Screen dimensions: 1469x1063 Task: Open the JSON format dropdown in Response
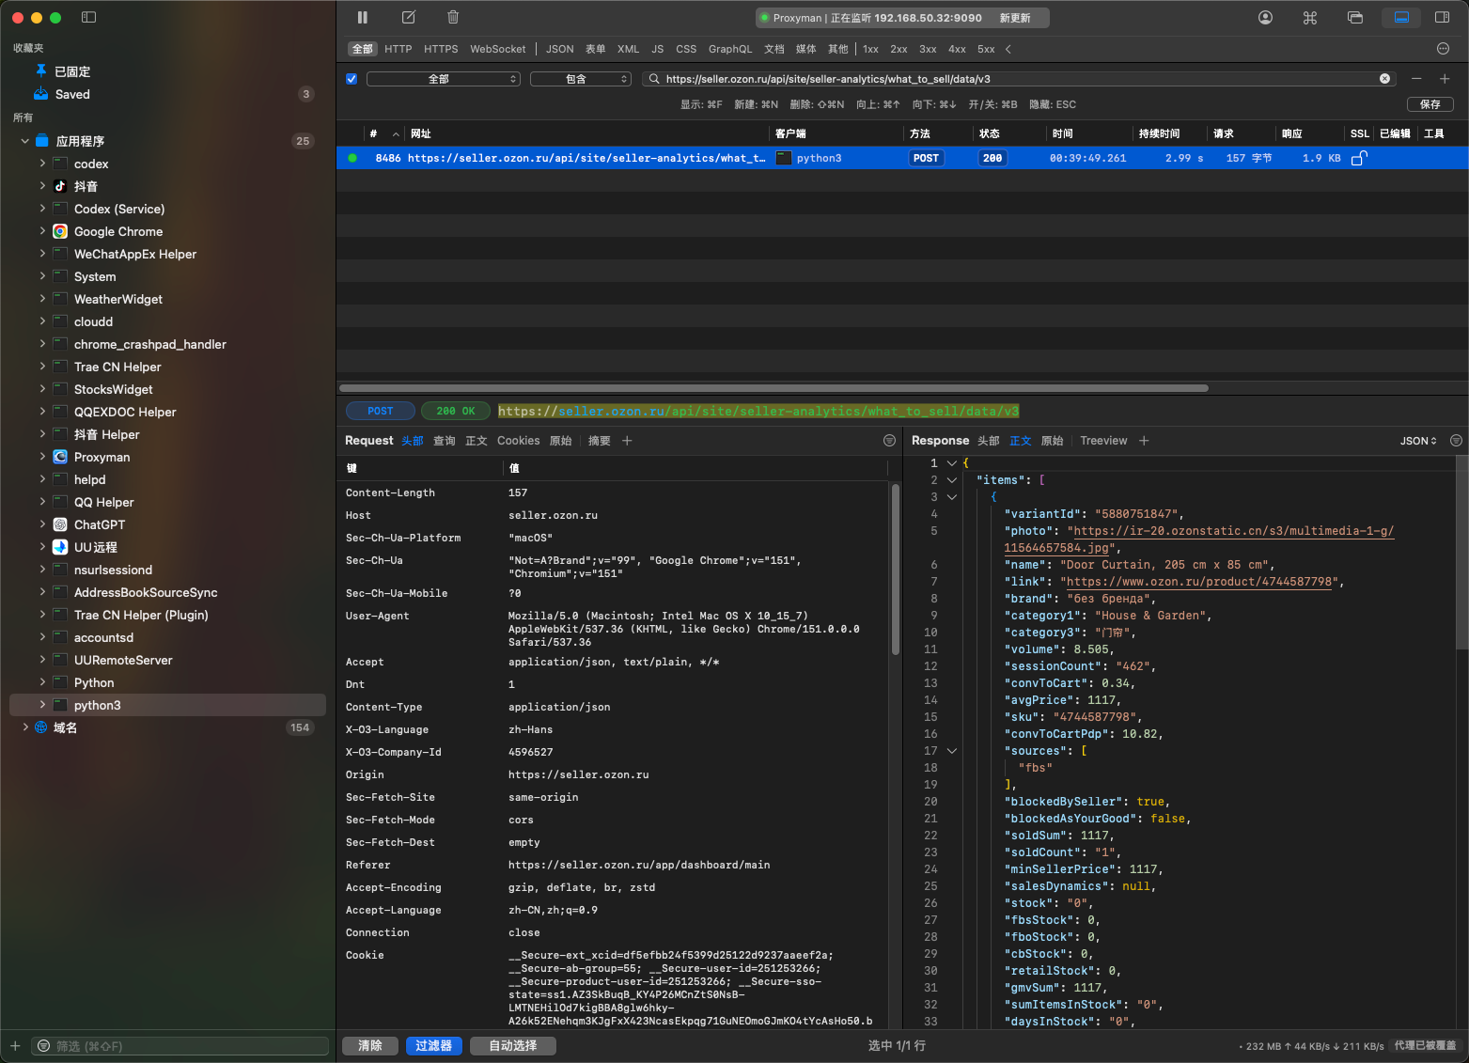[1418, 441]
